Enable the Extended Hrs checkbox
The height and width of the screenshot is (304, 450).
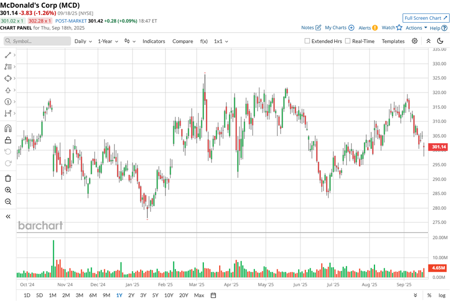(x=307, y=41)
